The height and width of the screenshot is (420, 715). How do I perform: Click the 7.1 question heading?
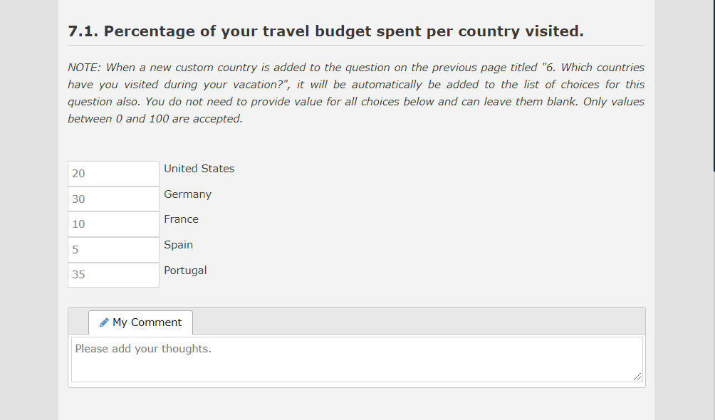coord(325,31)
